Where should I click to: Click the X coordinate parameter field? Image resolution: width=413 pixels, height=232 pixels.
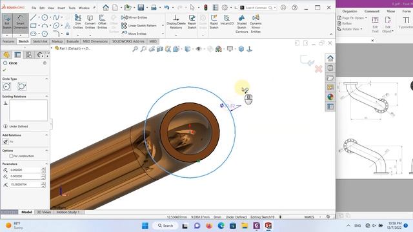click(25, 170)
